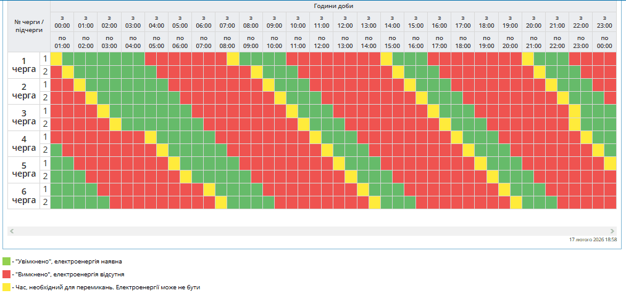
Task: Click the "5 черга" row label
Action: coord(24,169)
